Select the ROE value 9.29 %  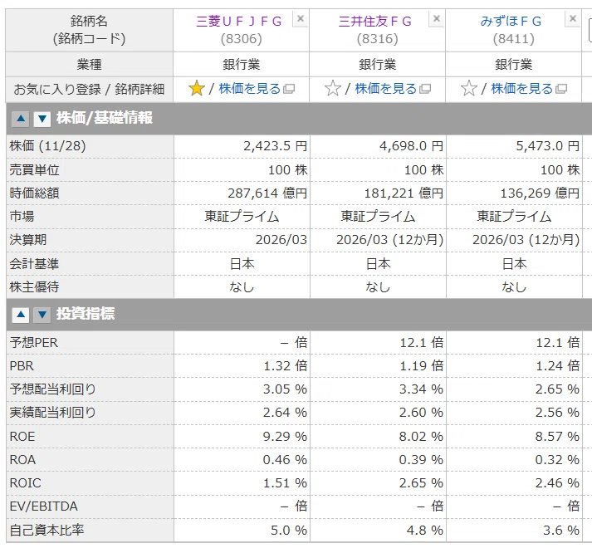[x=242, y=437]
